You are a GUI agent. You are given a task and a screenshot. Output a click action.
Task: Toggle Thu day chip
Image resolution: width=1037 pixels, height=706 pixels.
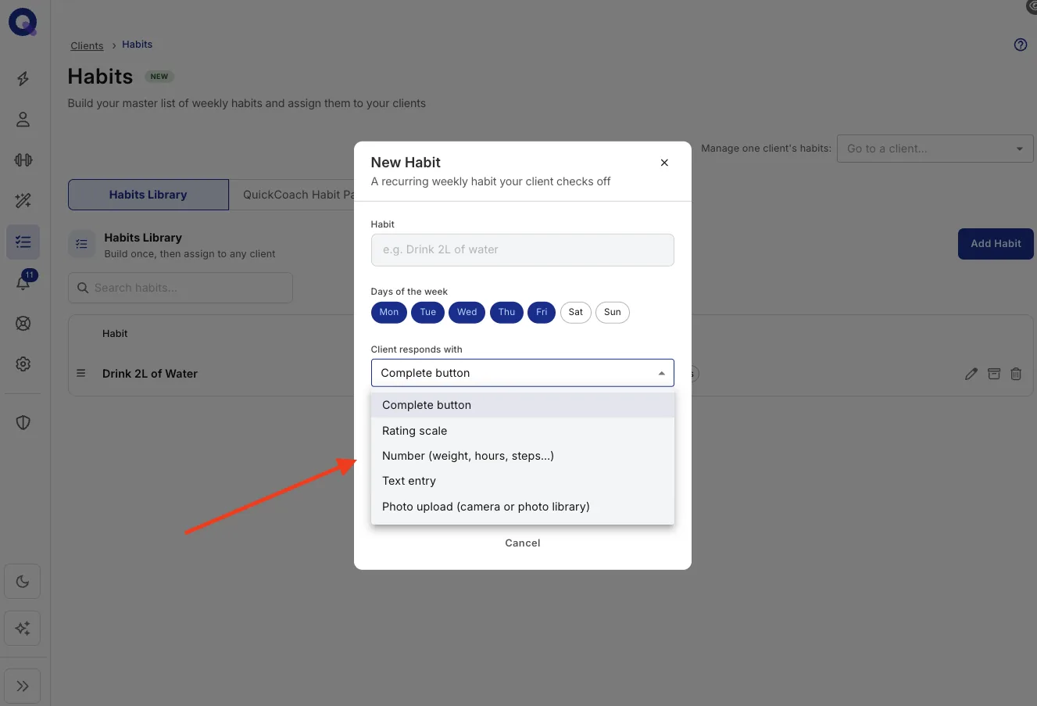pos(507,312)
